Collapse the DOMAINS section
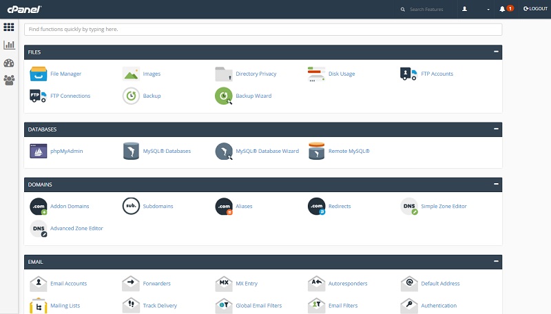Image resolution: width=551 pixels, height=314 pixels. [x=496, y=184]
